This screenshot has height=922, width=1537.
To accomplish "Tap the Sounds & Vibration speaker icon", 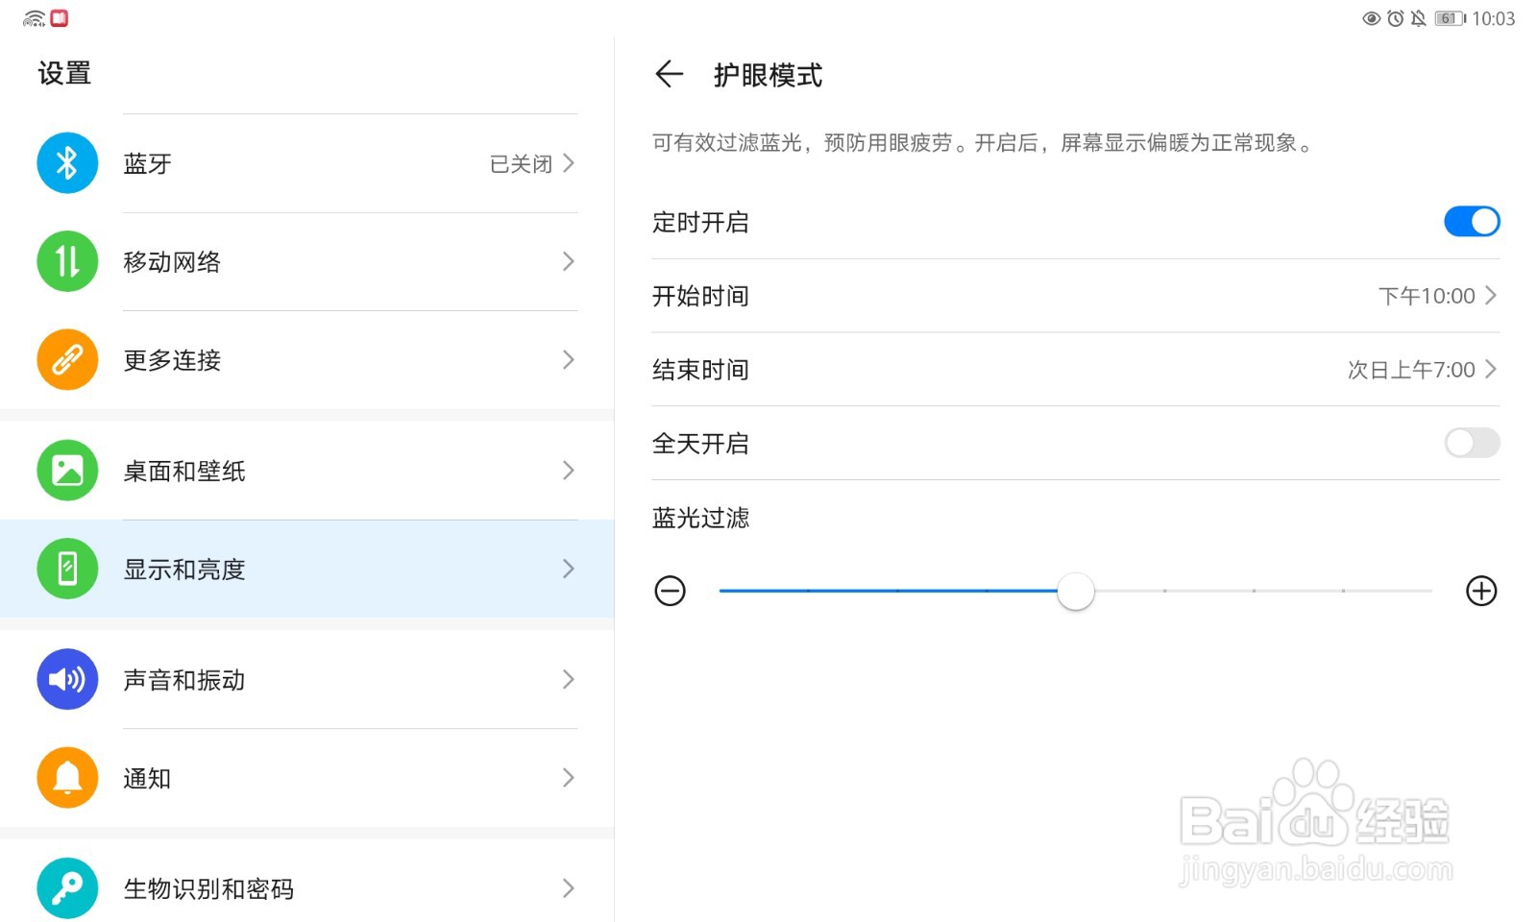I will click(67, 679).
